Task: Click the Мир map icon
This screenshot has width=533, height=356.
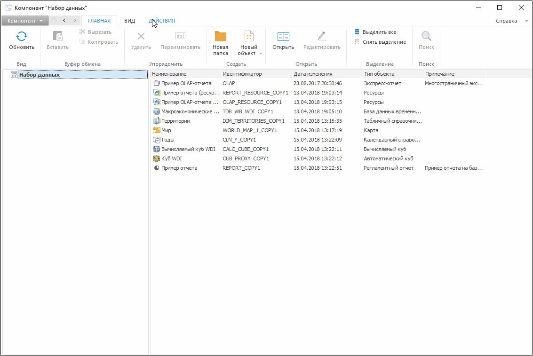Action: (x=156, y=130)
